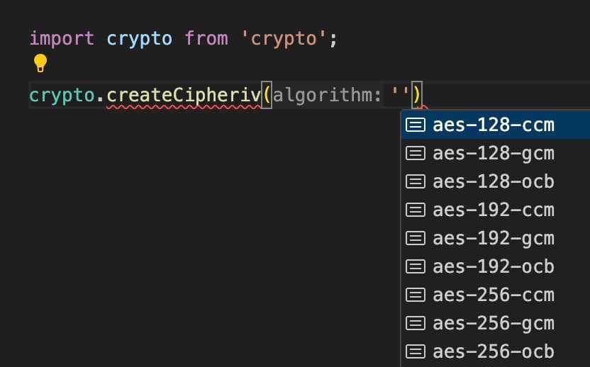The height and width of the screenshot is (367, 590).
Task: Click the icon next to aes-256-ocb
Action: pos(416,352)
